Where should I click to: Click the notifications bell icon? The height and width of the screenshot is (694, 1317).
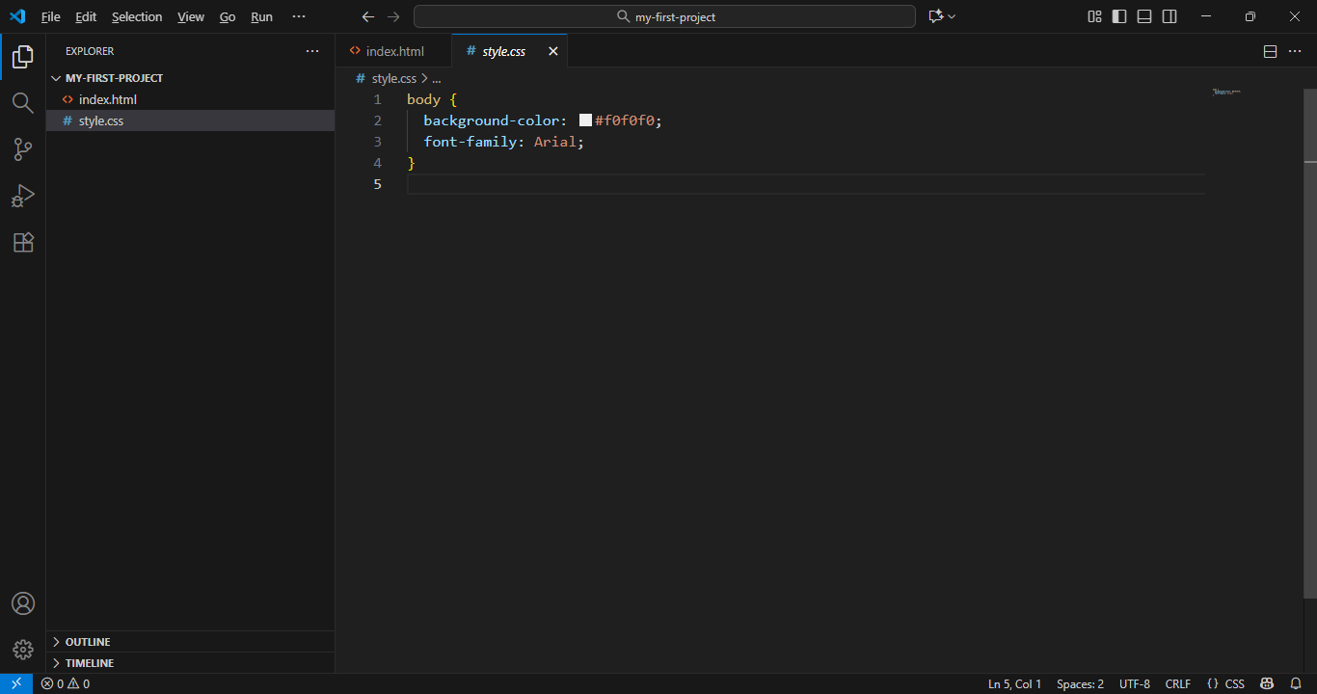pos(1296,683)
